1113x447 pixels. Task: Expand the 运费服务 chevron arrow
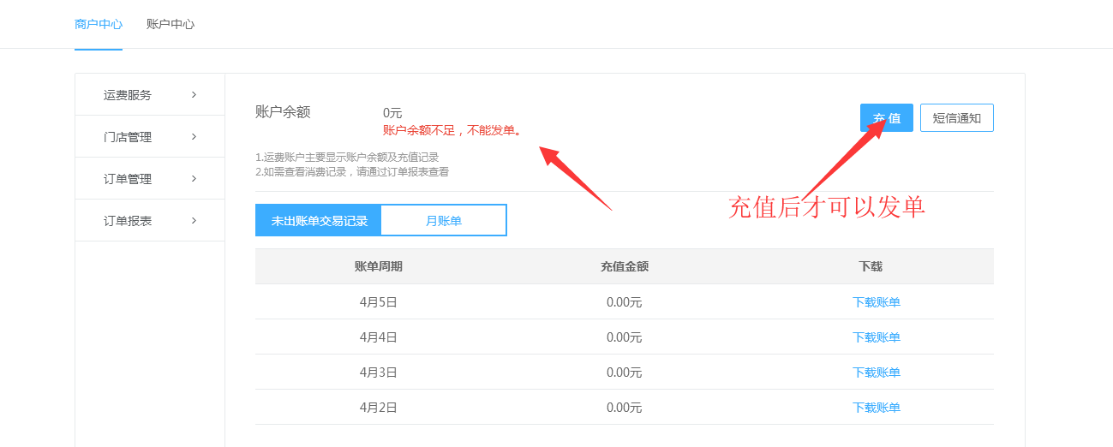(x=194, y=94)
